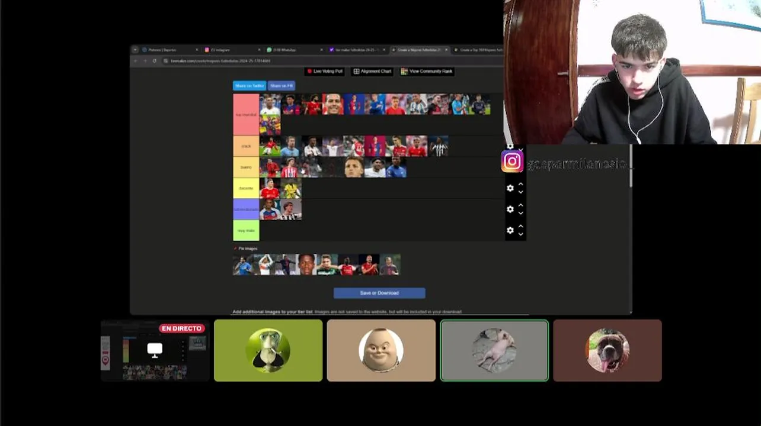Image resolution: width=761 pixels, height=426 pixels.
Task: Toggle the Pin Images option
Action: tap(245, 248)
